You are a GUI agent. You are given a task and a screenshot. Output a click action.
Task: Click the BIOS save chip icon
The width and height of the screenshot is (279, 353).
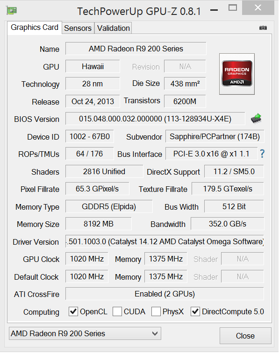click(x=256, y=119)
